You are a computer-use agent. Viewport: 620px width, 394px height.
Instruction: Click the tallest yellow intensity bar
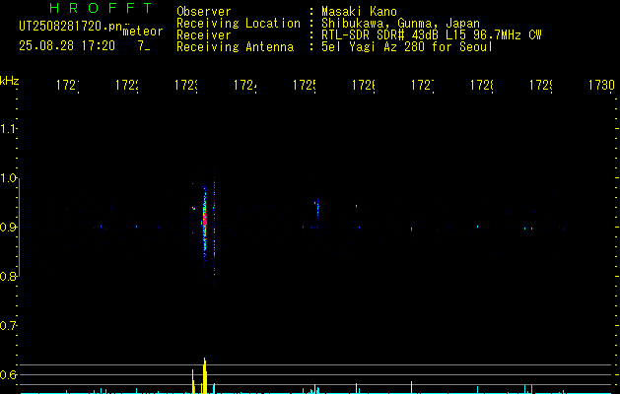[204, 376]
